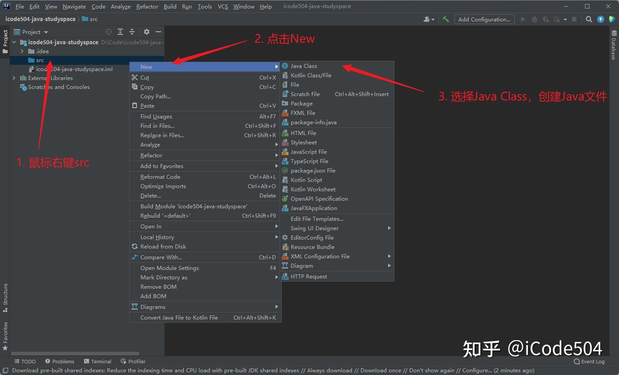Collapse the icode504-java-studyspace root node
The height and width of the screenshot is (375, 619).
click(14, 42)
